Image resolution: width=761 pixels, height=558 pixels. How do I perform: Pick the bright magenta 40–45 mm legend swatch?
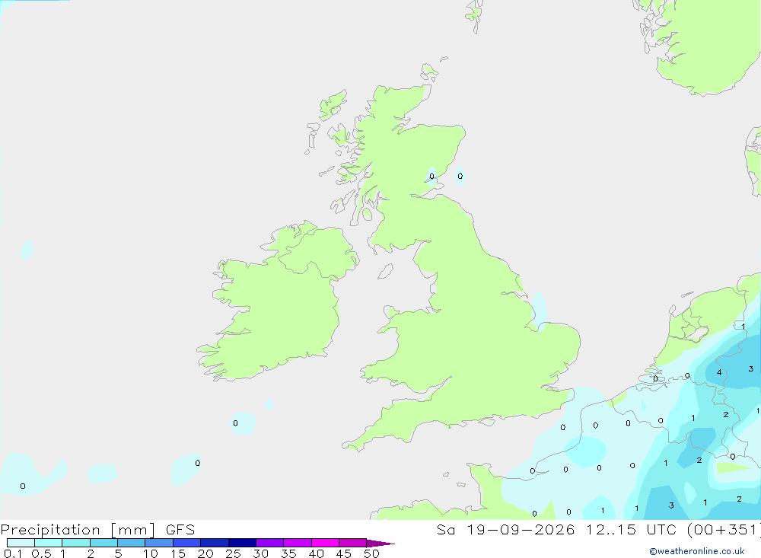pyautogui.click(x=325, y=543)
